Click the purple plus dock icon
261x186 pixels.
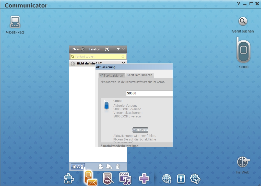(x=144, y=179)
